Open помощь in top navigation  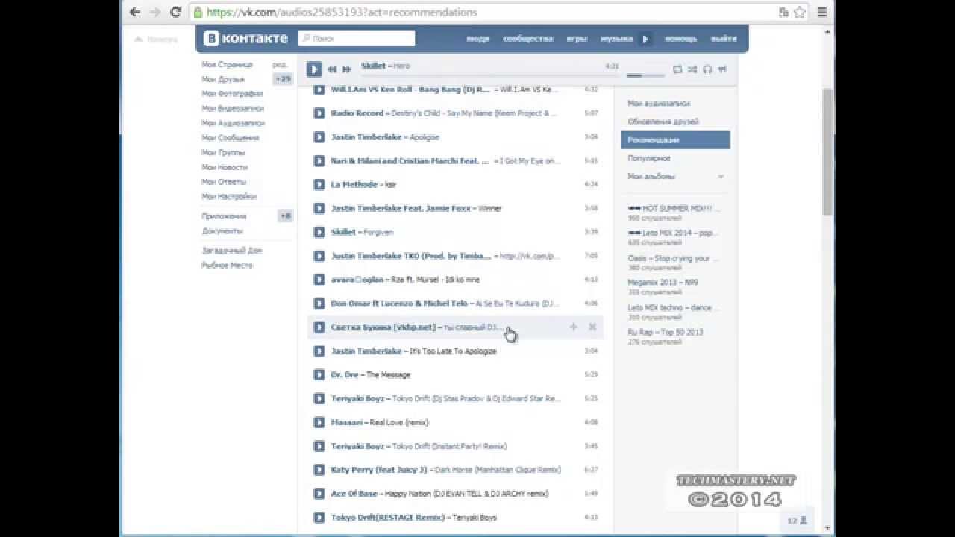680,39
